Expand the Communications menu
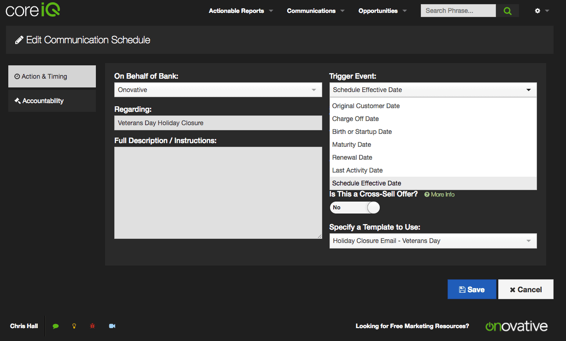566x341 pixels. click(316, 11)
